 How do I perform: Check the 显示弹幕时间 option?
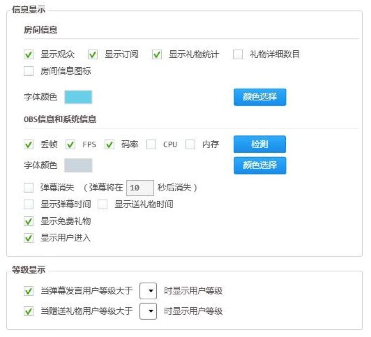(29, 205)
